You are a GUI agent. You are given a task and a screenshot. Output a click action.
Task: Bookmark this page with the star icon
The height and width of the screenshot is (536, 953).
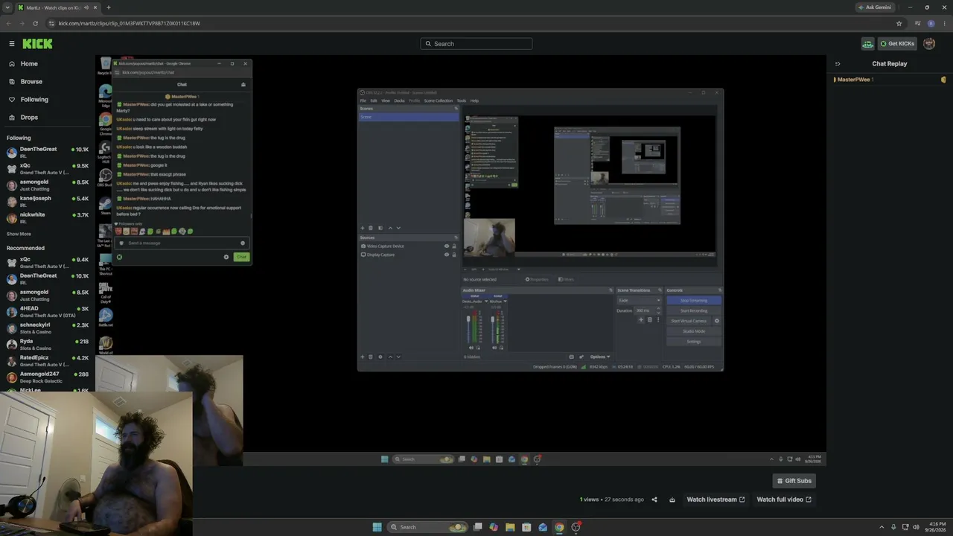(899, 23)
